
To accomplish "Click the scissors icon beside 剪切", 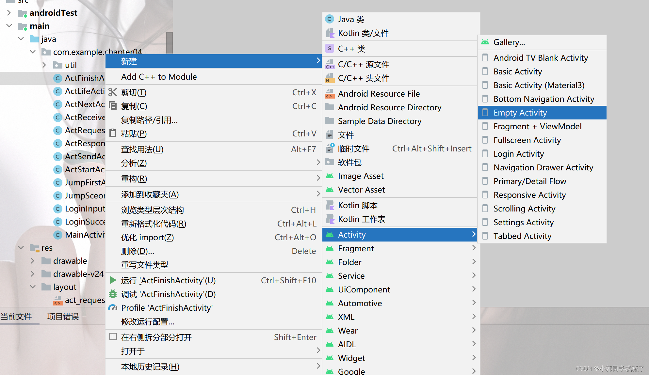I will [x=112, y=92].
